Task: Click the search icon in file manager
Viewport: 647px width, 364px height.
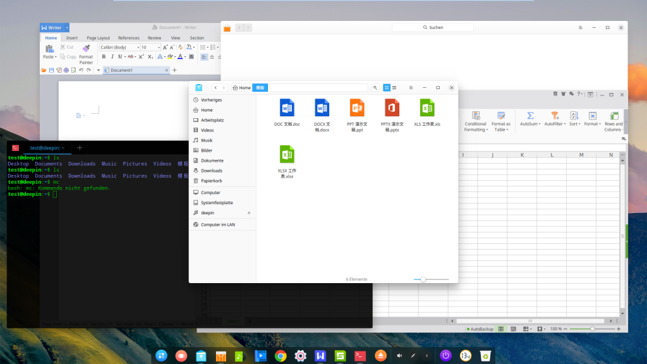Action: click(375, 88)
